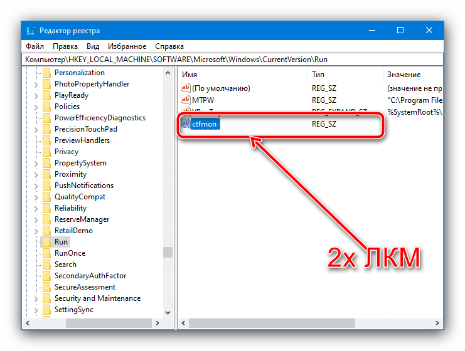Expand the ReserveManager key

coord(36,220)
